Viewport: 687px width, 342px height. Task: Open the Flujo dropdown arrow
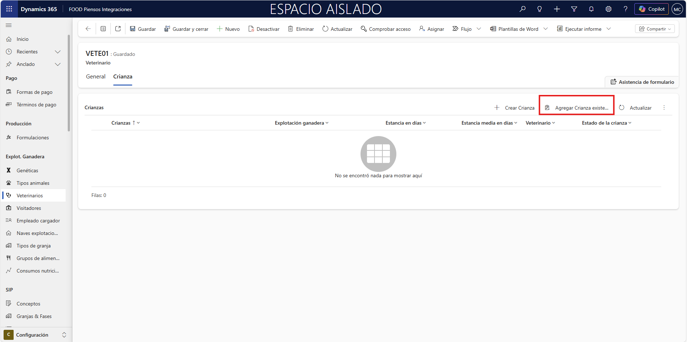tap(479, 29)
